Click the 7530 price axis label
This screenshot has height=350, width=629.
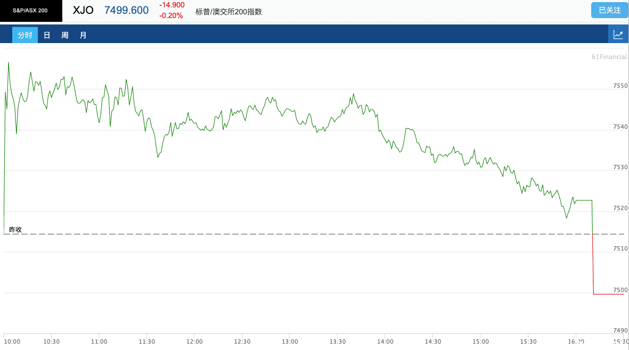pyautogui.click(x=620, y=167)
